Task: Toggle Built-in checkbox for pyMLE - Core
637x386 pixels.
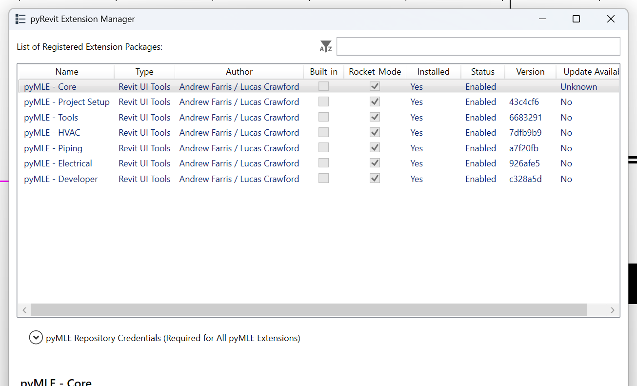Action: (323, 86)
